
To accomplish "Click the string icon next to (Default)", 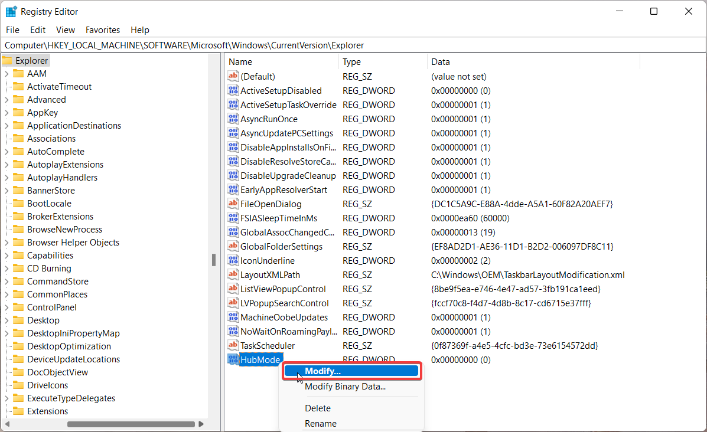I will tap(233, 77).
